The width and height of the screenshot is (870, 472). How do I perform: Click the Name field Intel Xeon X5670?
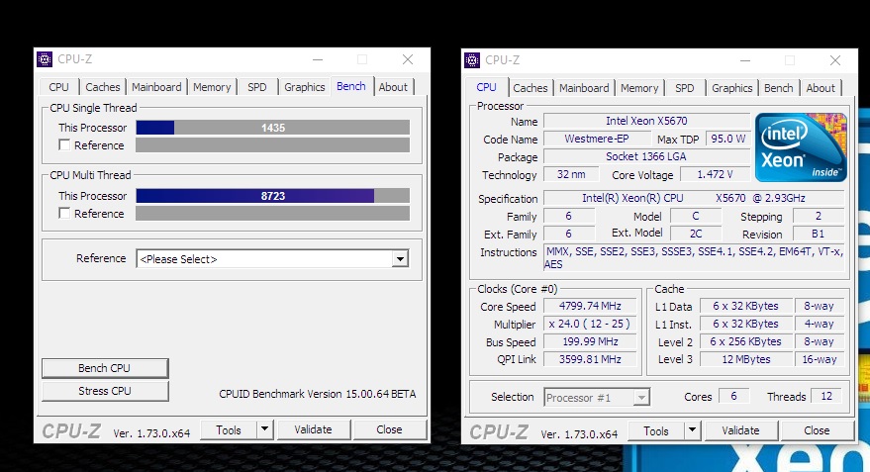tap(646, 121)
